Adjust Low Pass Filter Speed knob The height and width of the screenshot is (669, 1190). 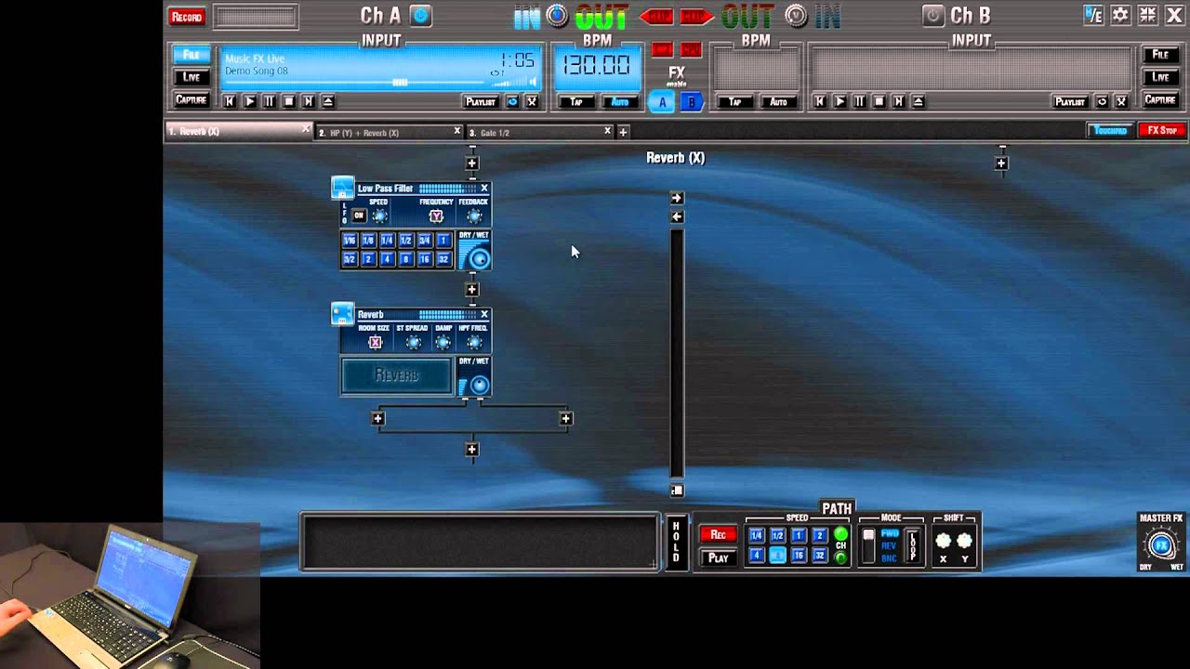379,216
